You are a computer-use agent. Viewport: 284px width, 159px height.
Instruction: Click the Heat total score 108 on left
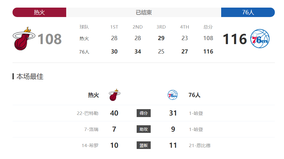(50, 39)
